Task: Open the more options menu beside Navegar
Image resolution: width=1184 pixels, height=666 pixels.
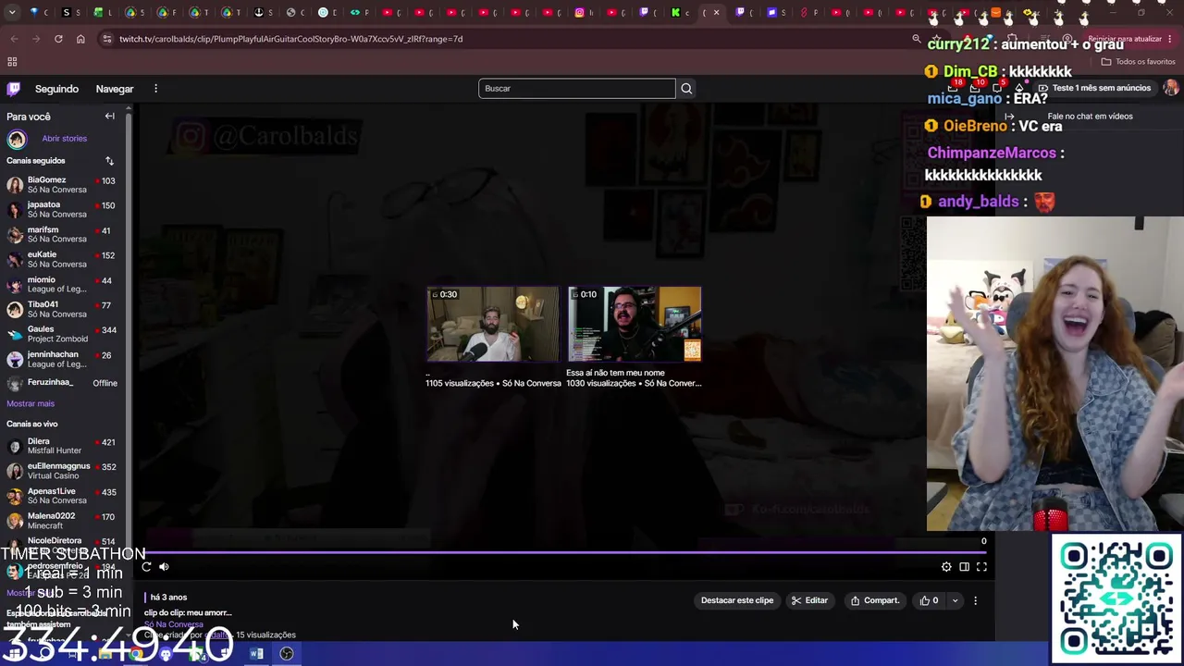Action: (155, 89)
